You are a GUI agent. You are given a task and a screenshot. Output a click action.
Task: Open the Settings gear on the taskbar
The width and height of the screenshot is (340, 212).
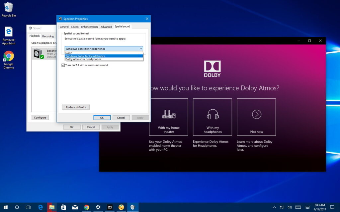pos(98,207)
